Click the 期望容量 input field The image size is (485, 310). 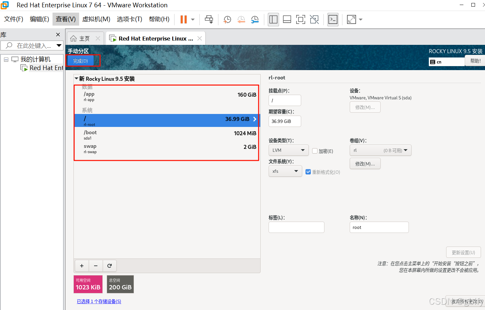pyautogui.click(x=285, y=121)
